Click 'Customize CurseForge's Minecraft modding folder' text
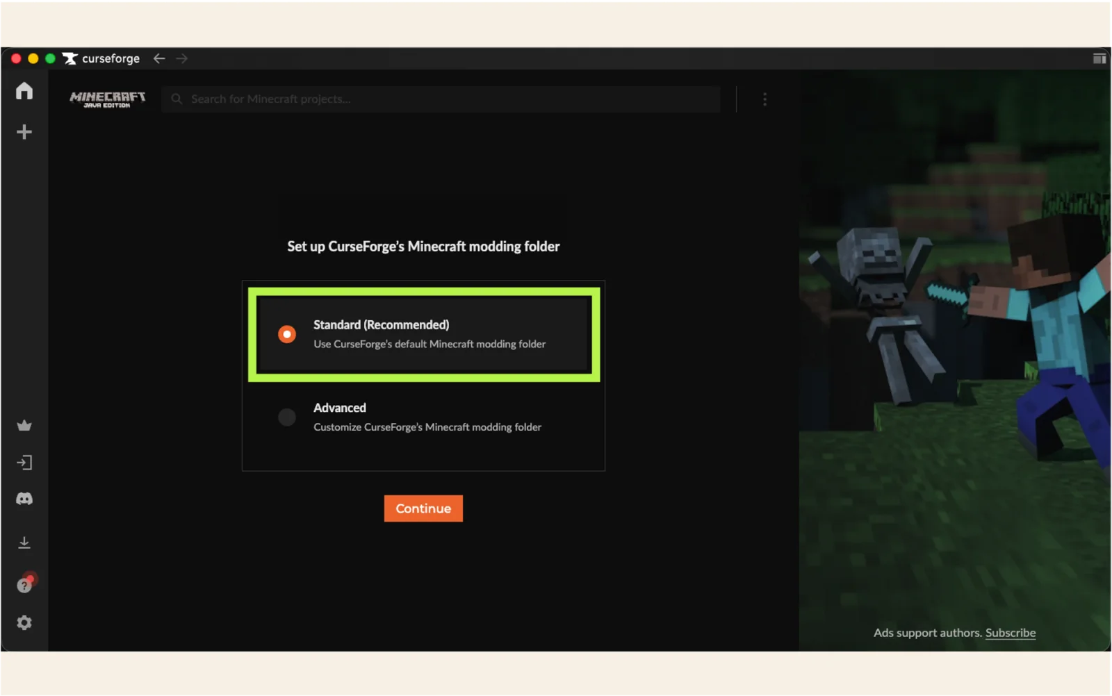The height and width of the screenshot is (696, 1112). coord(427,427)
